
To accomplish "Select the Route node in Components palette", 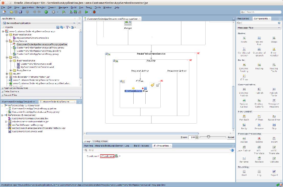I will pyautogui.click(x=244, y=39).
